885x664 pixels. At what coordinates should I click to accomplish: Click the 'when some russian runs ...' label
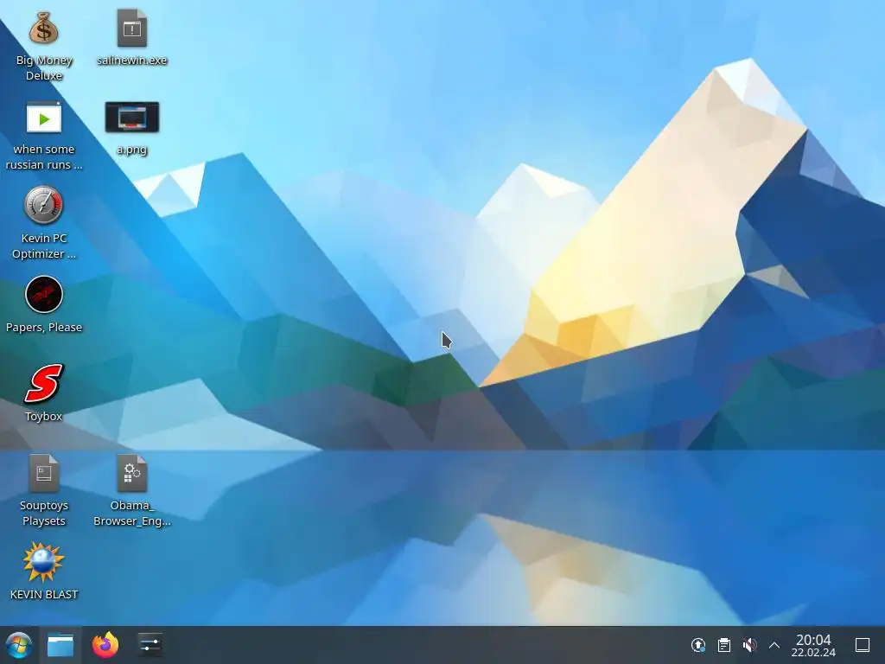tap(44, 157)
